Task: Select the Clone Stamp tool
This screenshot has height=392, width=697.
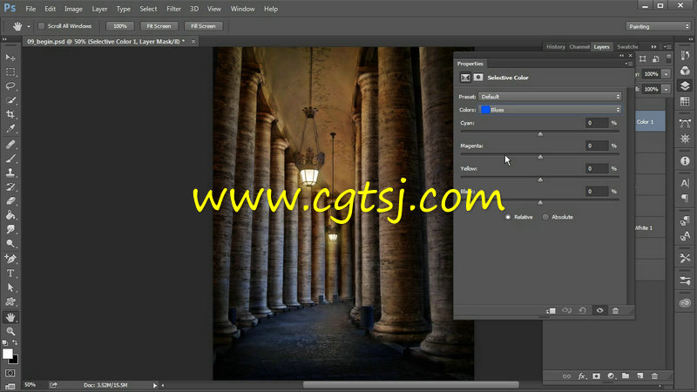Action: 10,172
